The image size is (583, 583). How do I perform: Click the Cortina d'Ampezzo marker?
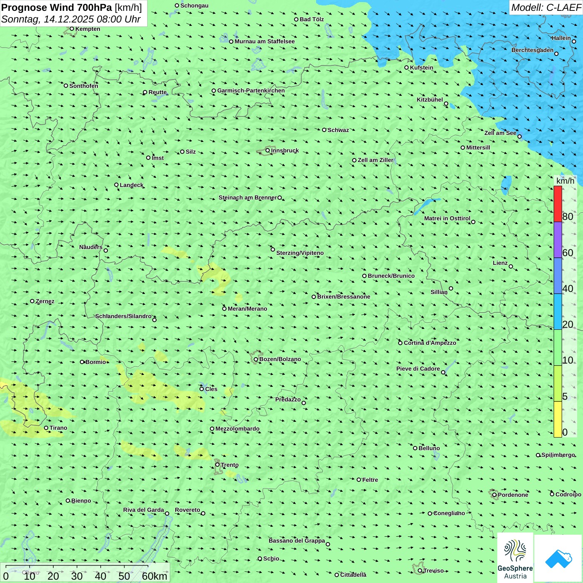(400, 343)
